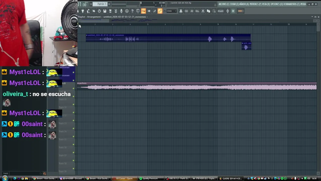
Task: Toggle mute dot on Track 16
Action: (x=74, y=153)
